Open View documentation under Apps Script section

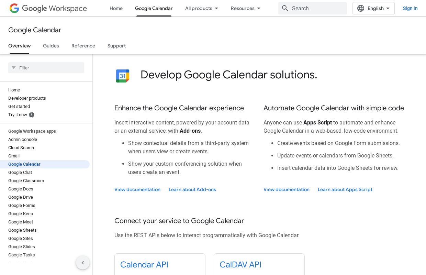[287, 189]
